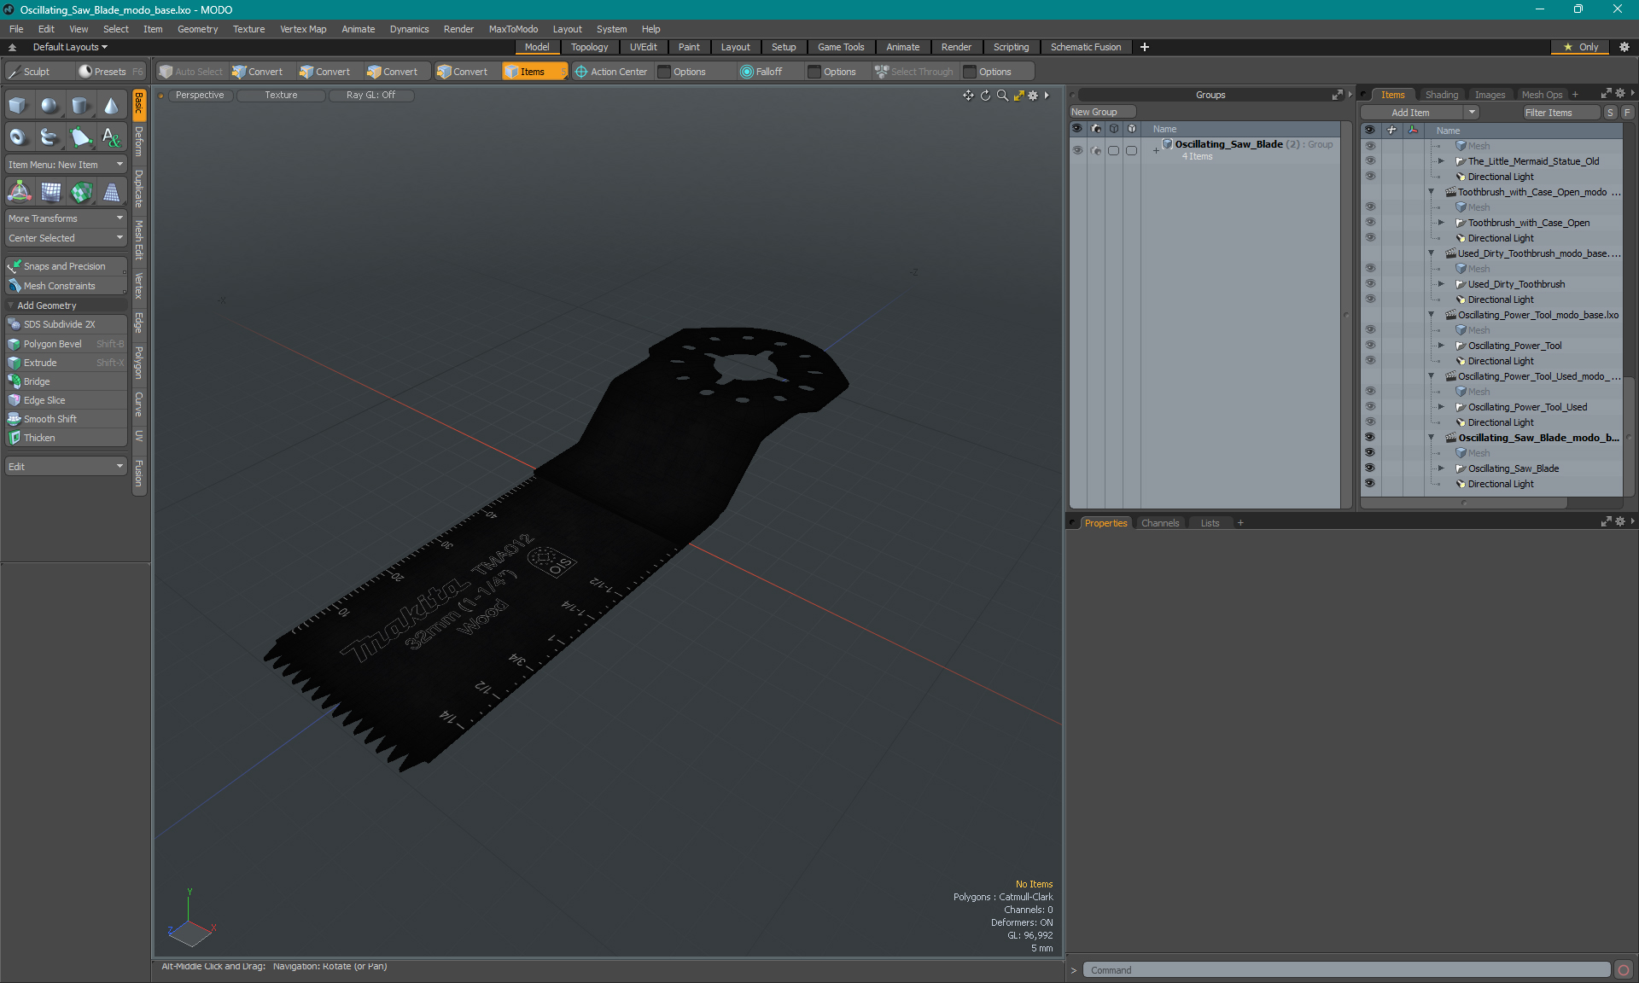Screen dimensions: 1639x983
Task: Open the Vertex Map menu
Action: [x=303, y=29]
